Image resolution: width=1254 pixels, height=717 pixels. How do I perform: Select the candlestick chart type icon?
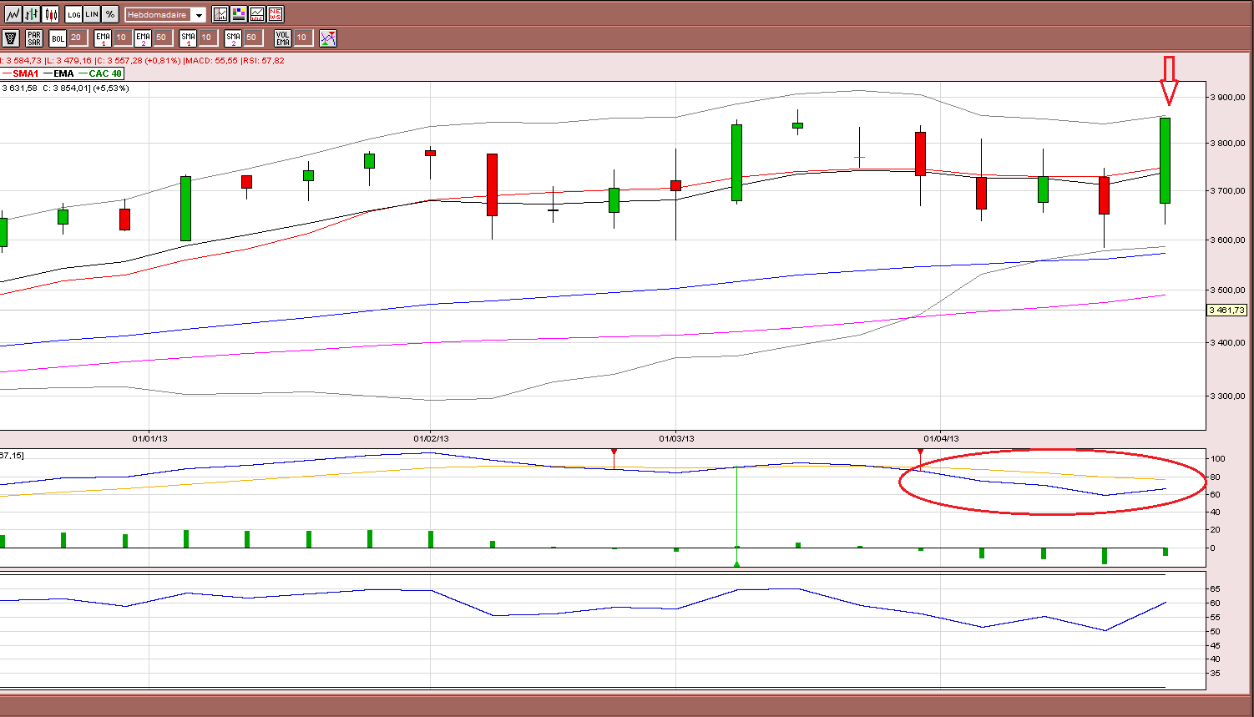click(x=51, y=14)
